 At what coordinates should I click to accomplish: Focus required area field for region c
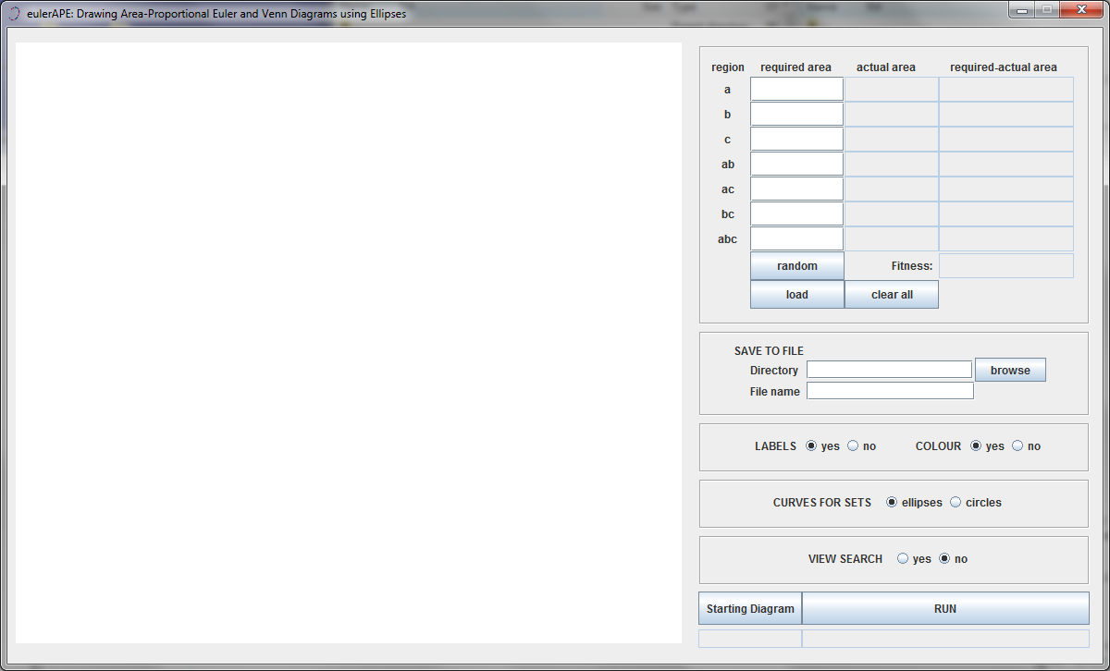796,140
